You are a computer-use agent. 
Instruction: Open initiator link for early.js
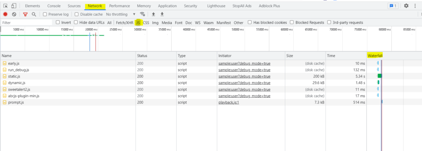pos(244,64)
